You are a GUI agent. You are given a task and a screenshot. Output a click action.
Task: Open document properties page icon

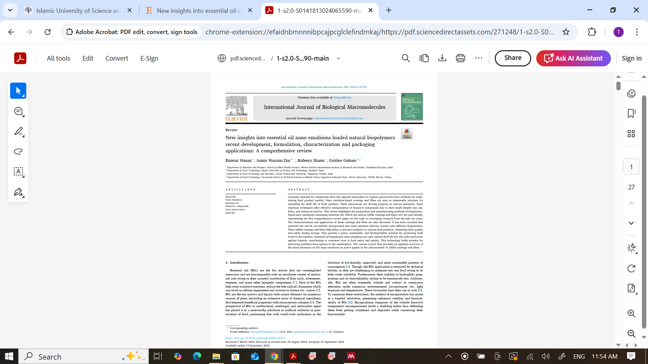click(631, 289)
